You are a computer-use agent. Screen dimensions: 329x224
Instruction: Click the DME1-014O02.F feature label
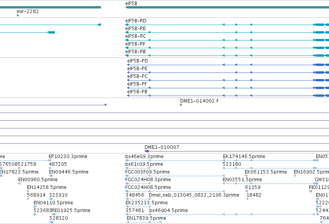pos(199,101)
